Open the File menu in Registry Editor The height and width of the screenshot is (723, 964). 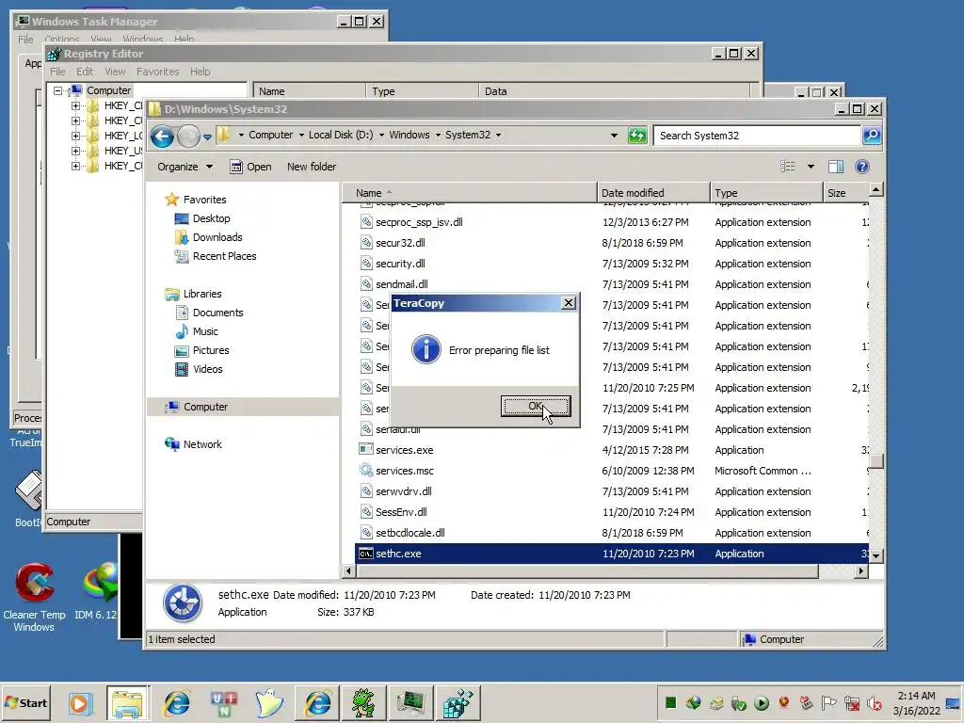[x=57, y=72]
